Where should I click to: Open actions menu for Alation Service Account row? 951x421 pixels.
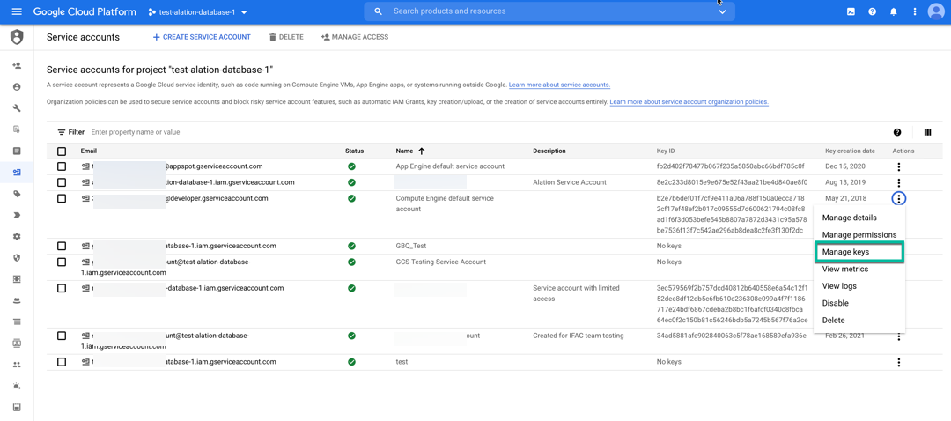[x=899, y=182]
